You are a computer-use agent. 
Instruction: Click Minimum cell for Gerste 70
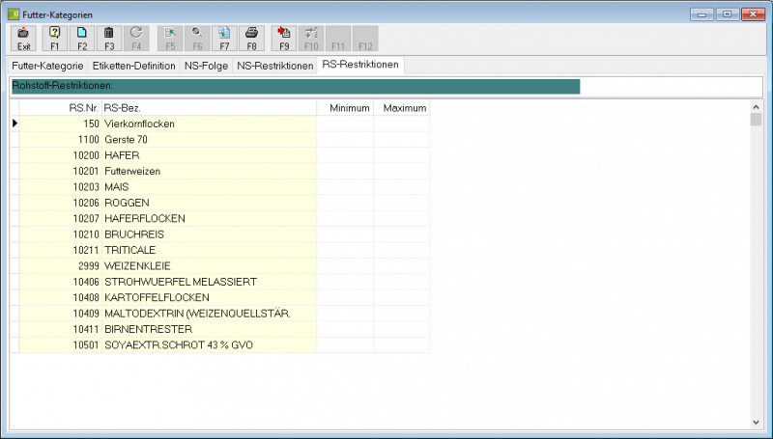point(345,139)
